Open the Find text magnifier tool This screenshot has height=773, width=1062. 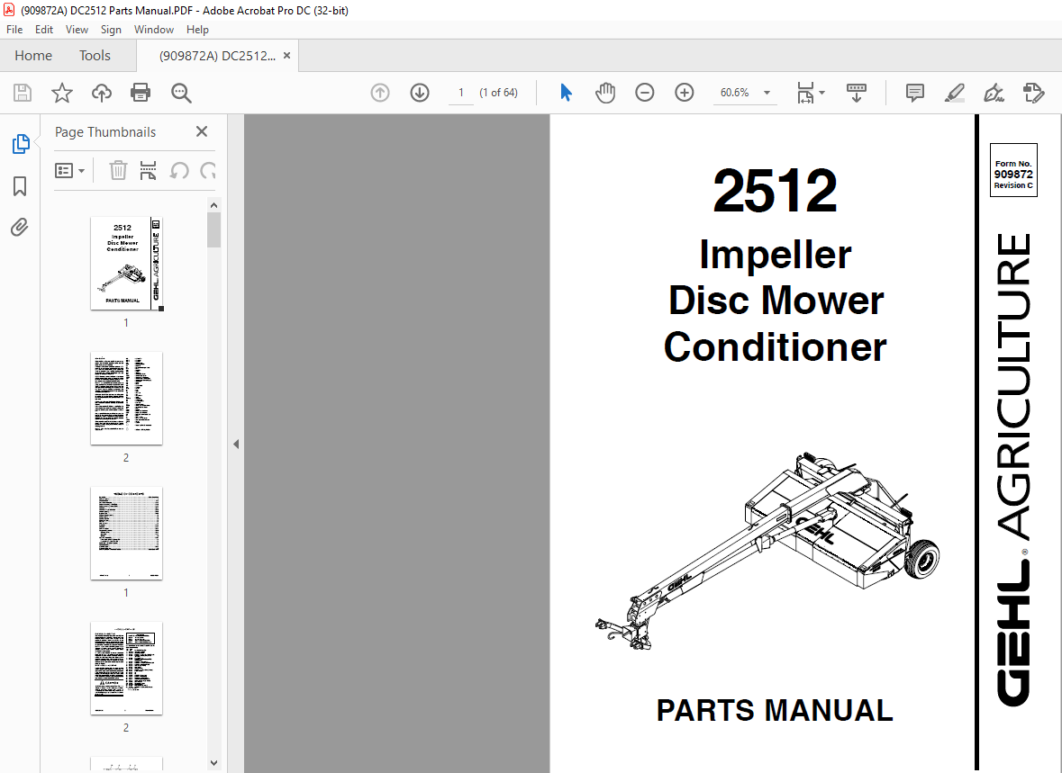pos(181,93)
